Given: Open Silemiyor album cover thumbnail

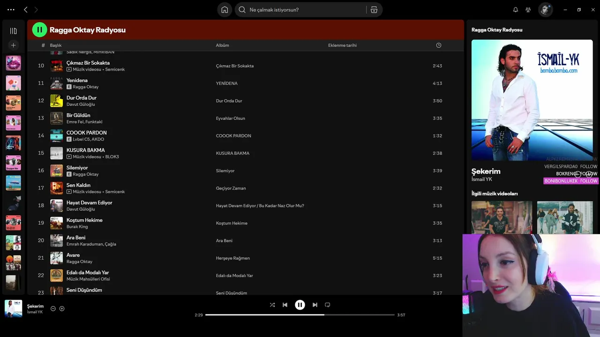Looking at the screenshot, I should click(56, 171).
